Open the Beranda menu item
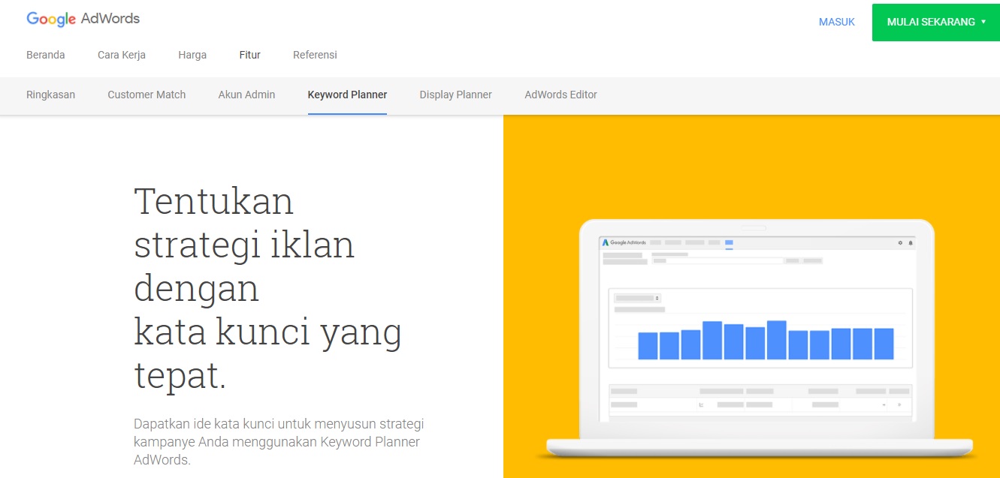 [46, 55]
